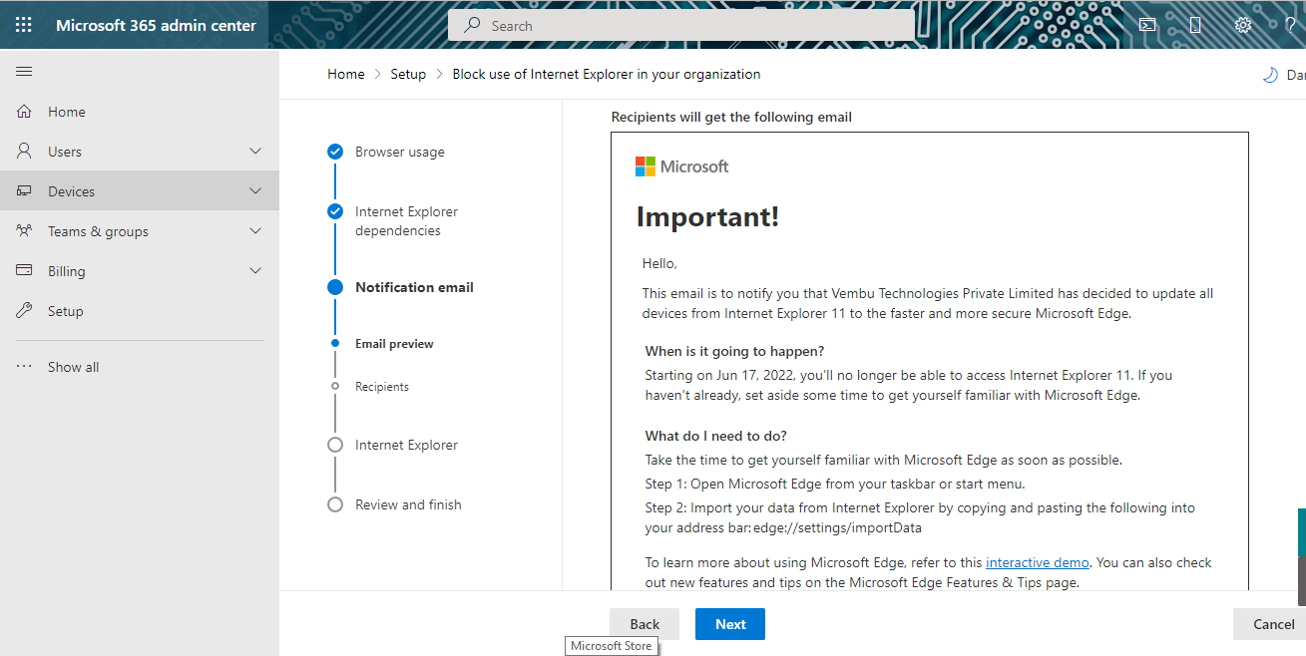Expand the Users chevron

click(x=255, y=152)
